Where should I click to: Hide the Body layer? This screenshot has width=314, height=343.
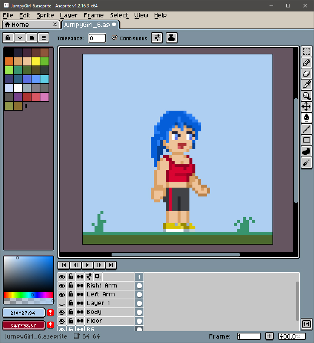tap(62, 312)
